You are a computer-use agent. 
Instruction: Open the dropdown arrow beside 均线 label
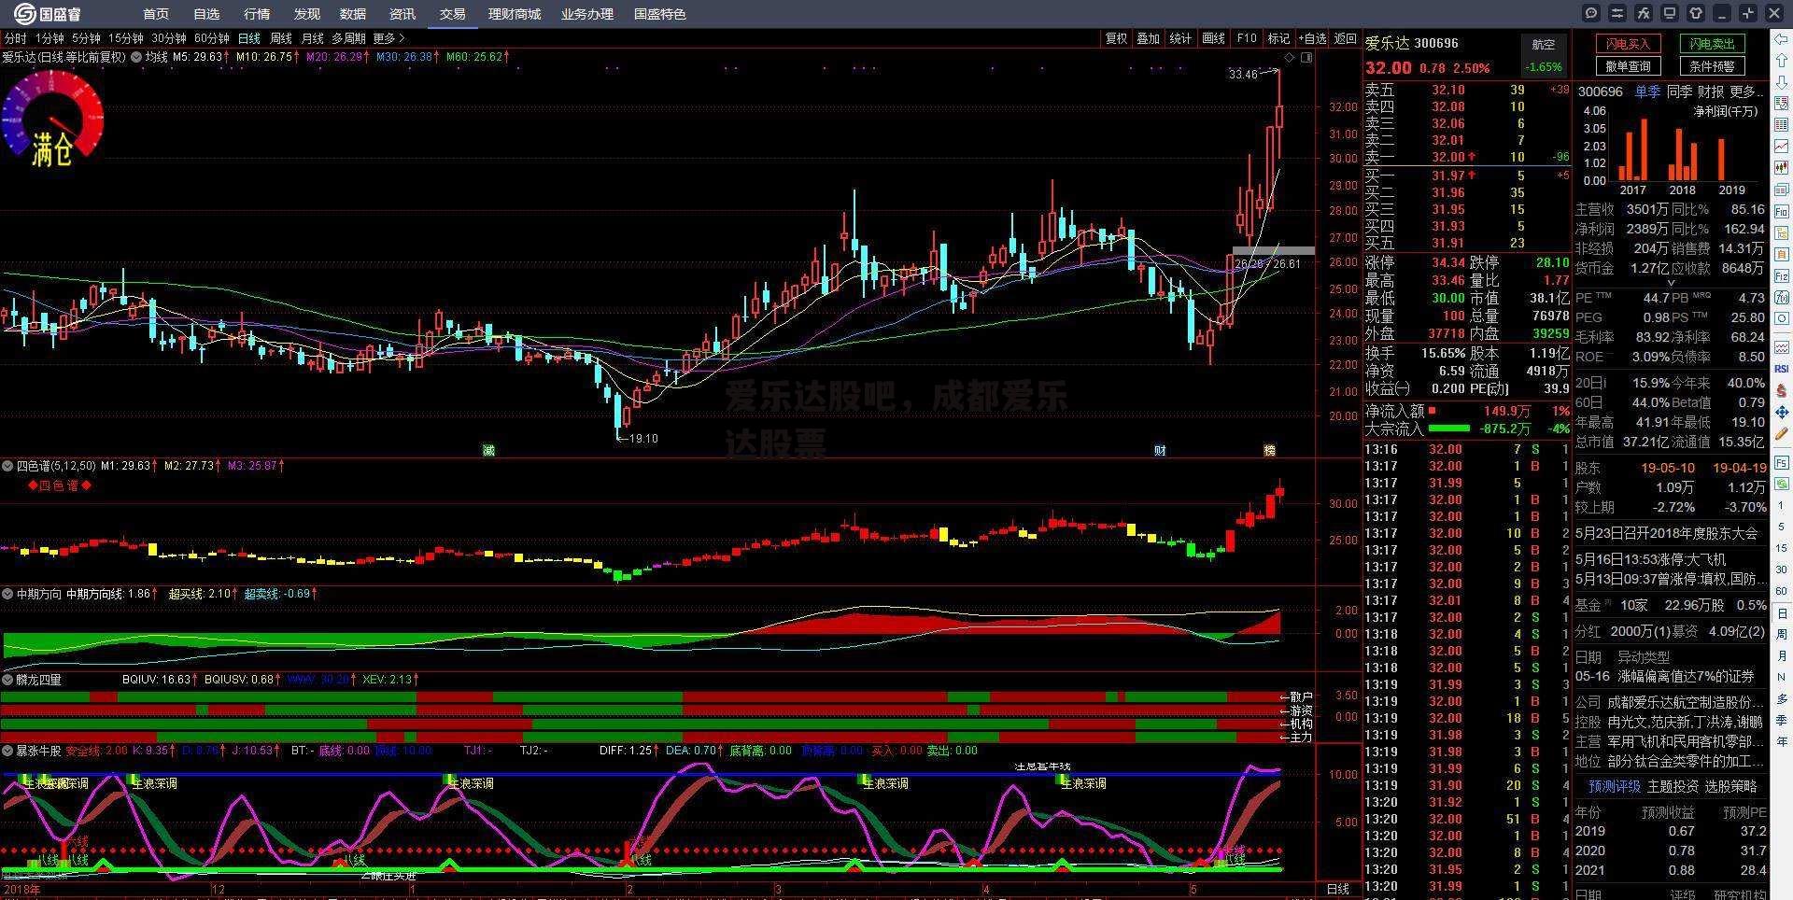pyautogui.click(x=137, y=57)
